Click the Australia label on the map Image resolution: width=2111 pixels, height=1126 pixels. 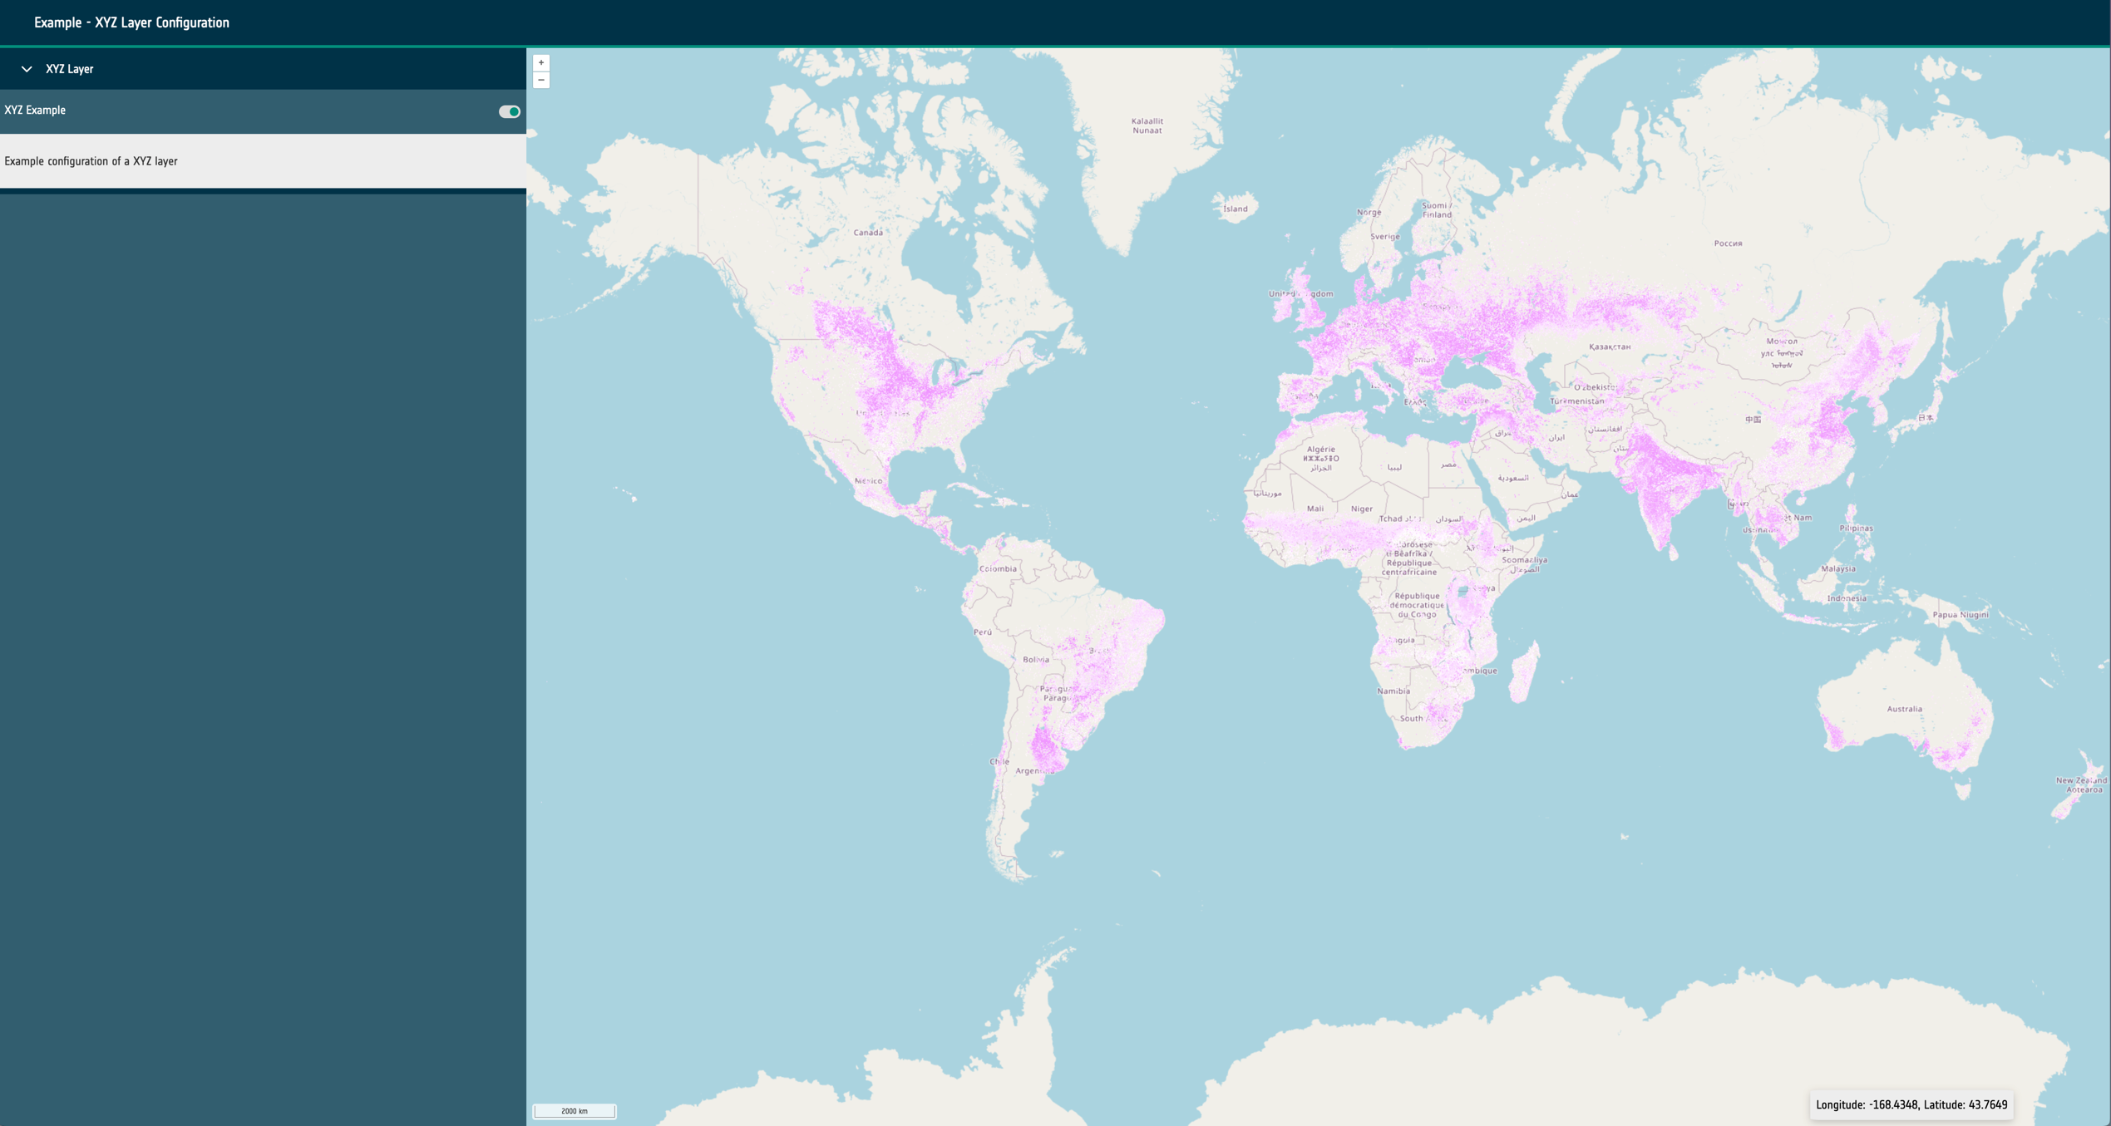[x=1903, y=709]
